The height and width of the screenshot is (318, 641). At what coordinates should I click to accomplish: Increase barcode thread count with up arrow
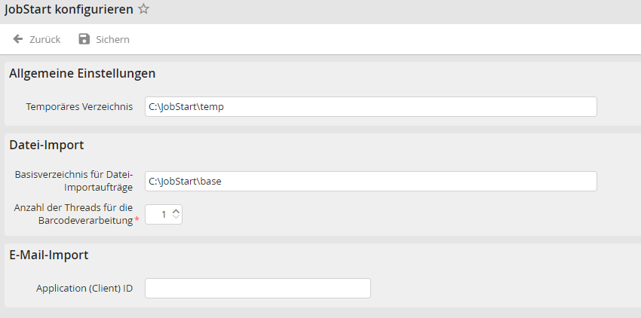click(x=176, y=211)
